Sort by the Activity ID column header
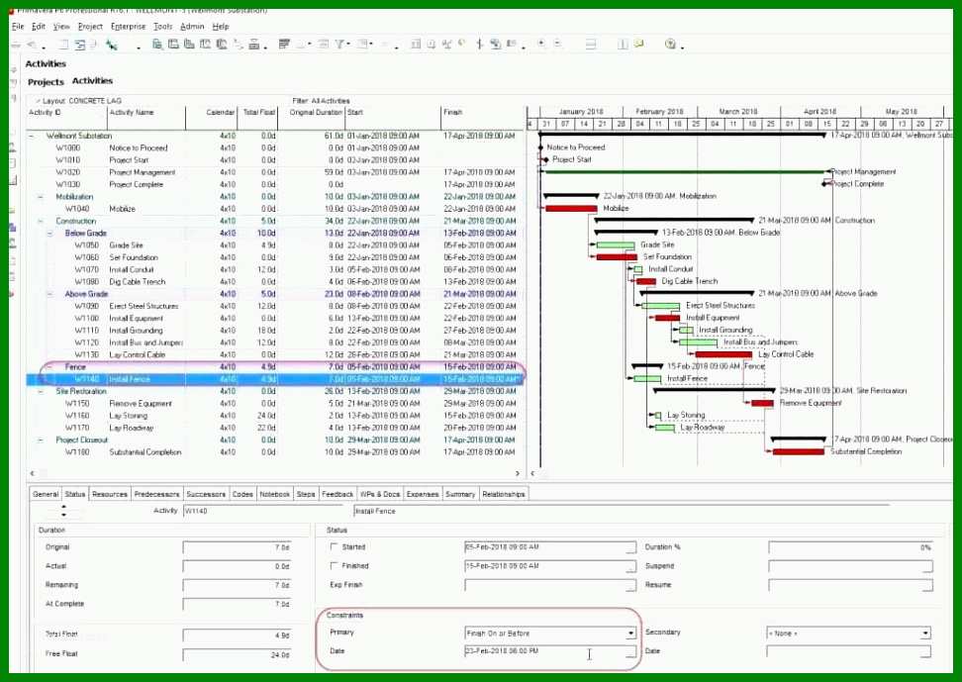Screen dimensions: 962x682 pos(66,113)
